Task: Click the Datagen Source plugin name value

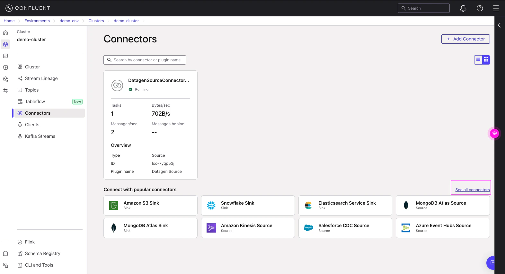Action: coord(167,172)
